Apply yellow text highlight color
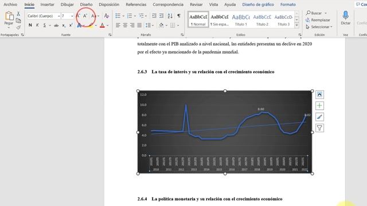 tap(91, 25)
